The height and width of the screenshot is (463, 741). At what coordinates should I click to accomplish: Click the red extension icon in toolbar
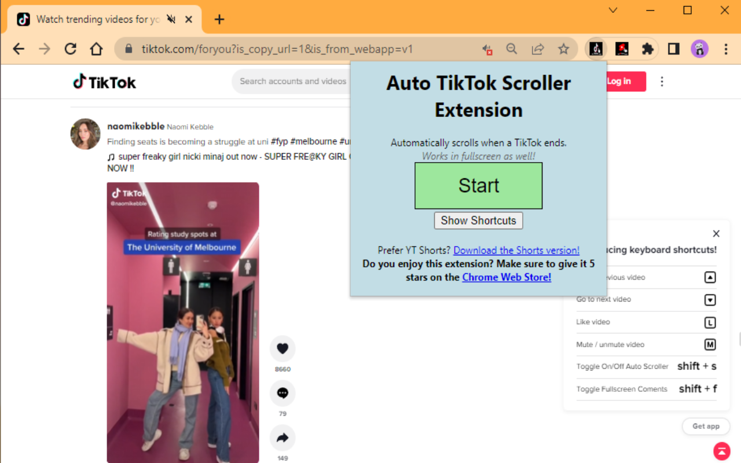(x=622, y=49)
